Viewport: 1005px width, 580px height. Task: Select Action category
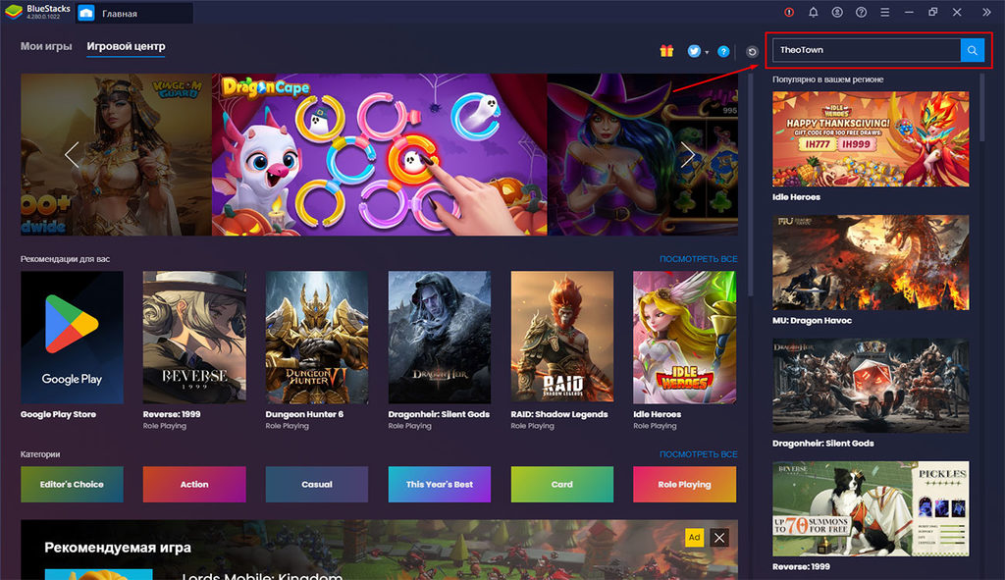tap(194, 484)
